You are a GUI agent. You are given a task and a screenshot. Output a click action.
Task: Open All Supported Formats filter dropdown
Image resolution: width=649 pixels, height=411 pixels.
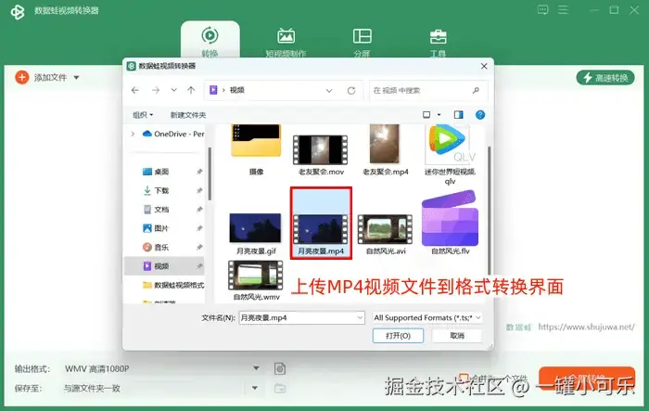pyautogui.click(x=427, y=318)
